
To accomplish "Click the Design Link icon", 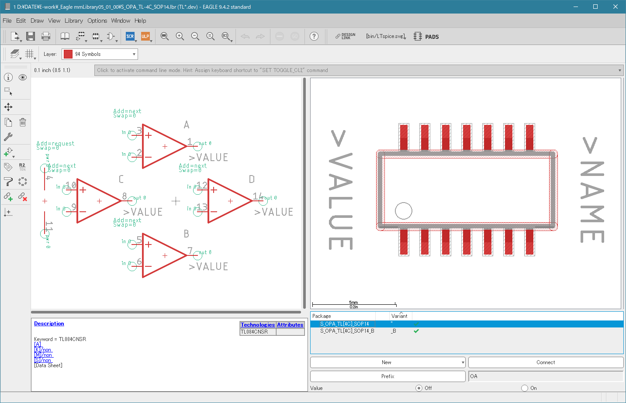I will [346, 36].
